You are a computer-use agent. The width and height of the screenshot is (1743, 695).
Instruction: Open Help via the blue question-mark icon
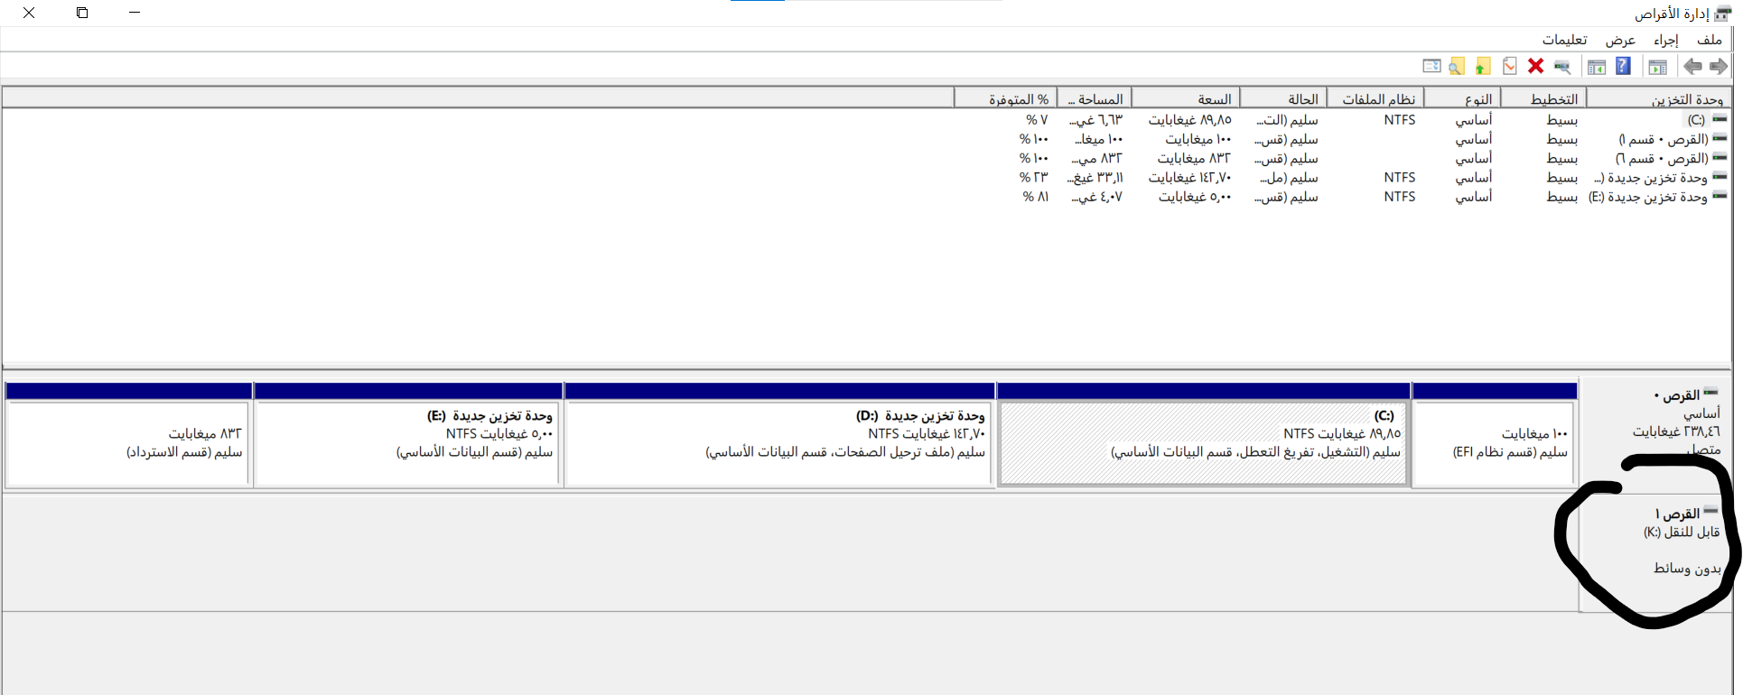[1623, 66]
